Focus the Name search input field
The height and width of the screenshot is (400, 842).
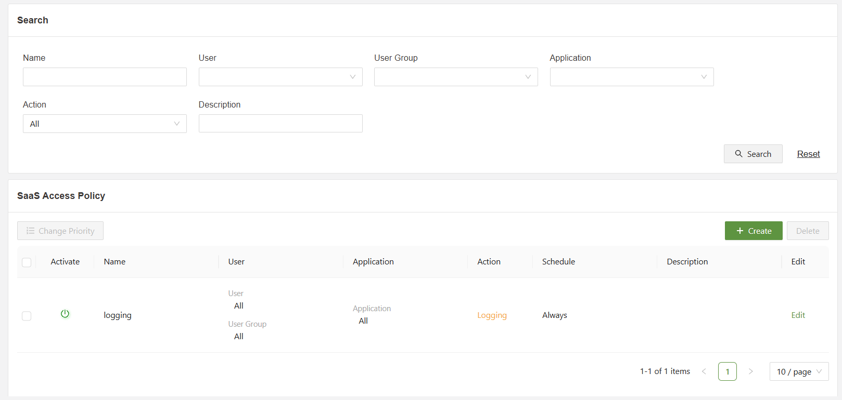105,77
